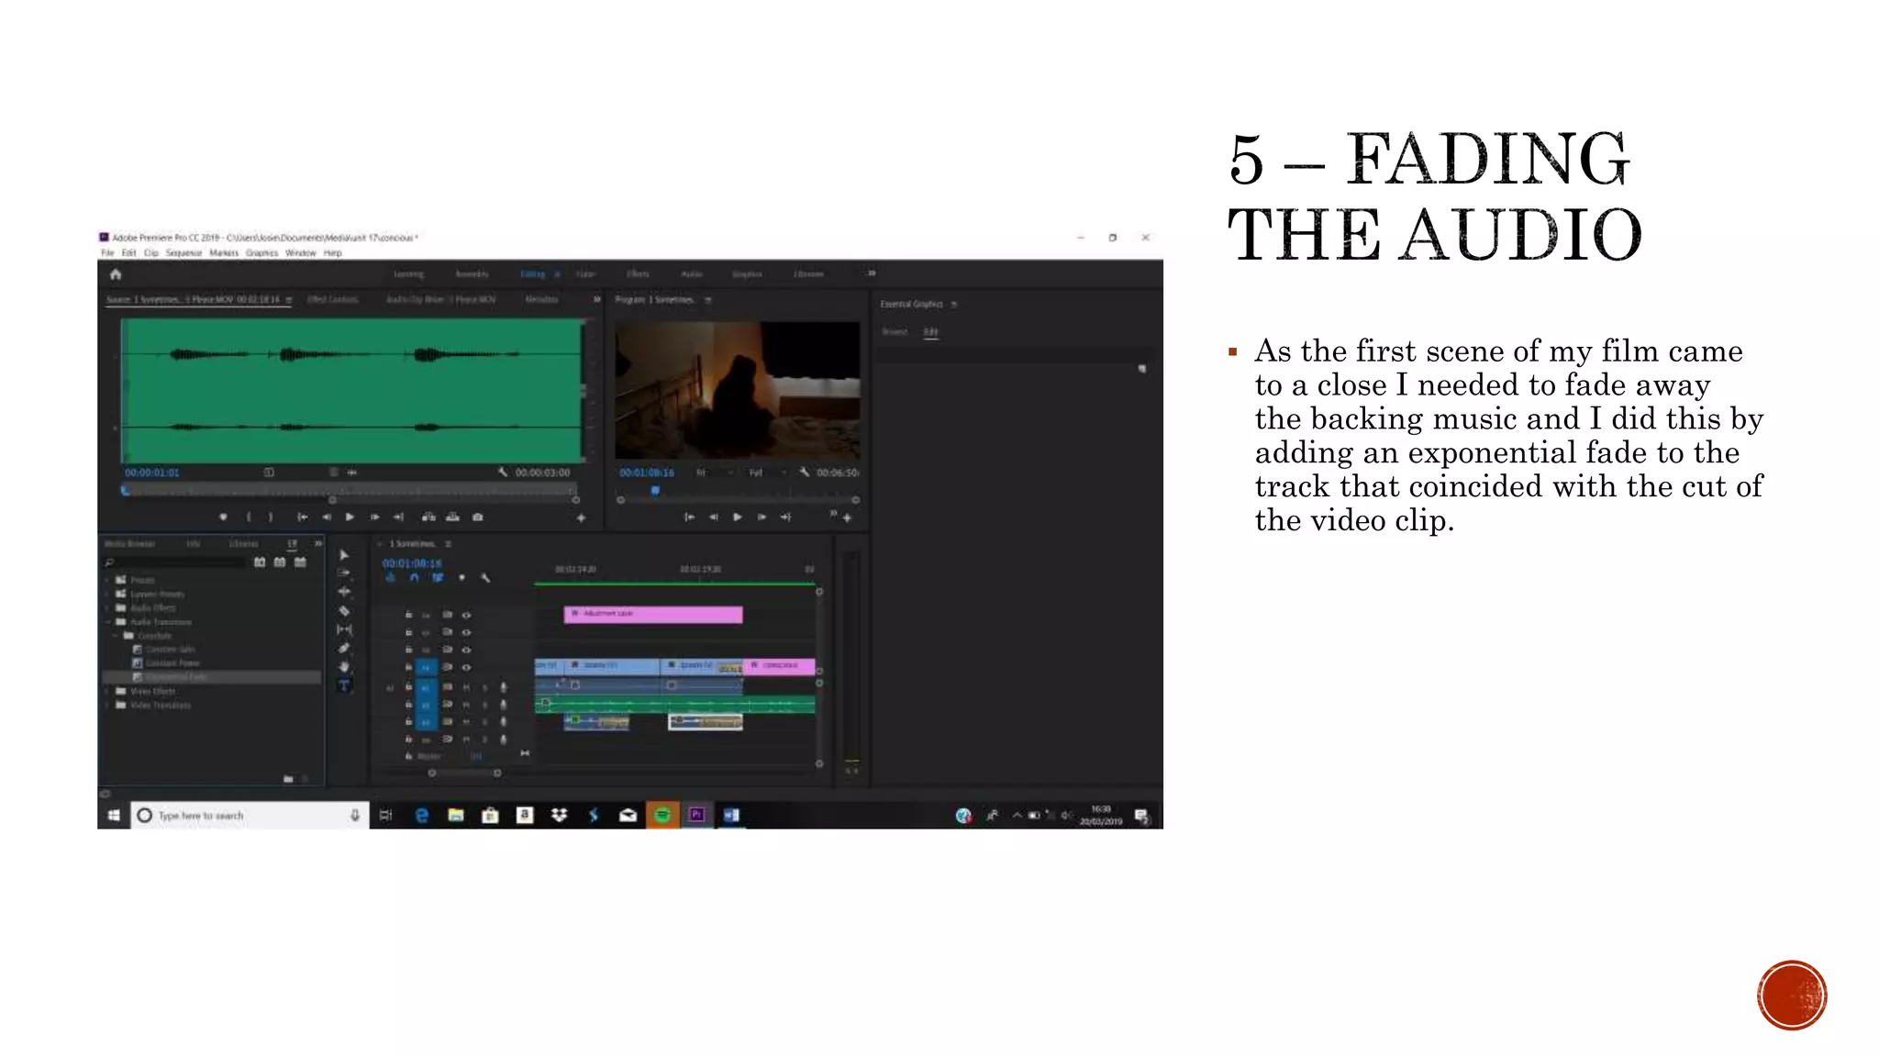
Task: Select the pink Adjustment Layer clip
Action: 653,614
